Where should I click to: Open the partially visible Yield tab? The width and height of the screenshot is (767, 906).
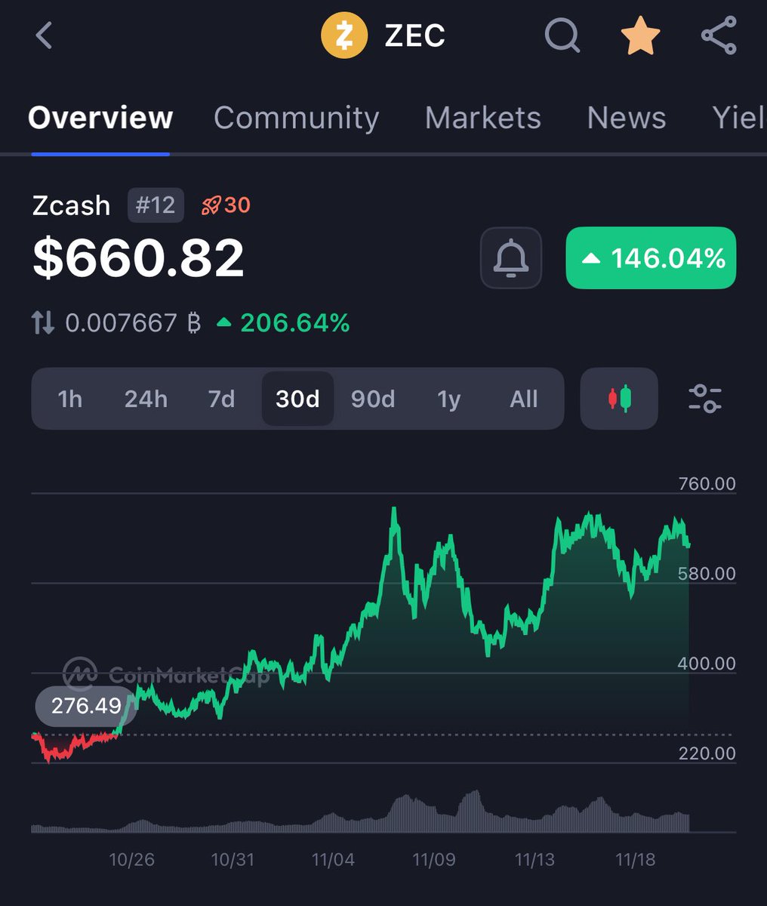739,119
